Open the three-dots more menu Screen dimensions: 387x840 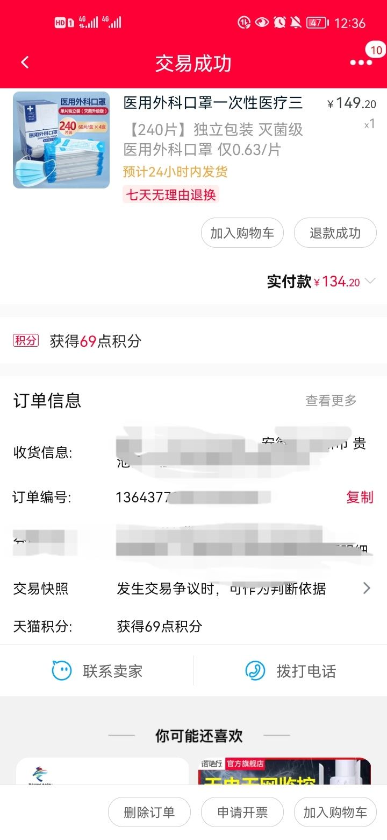361,63
